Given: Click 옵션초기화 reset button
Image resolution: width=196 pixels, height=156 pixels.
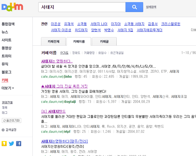Looking at the screenshot, I should [12, 120].
